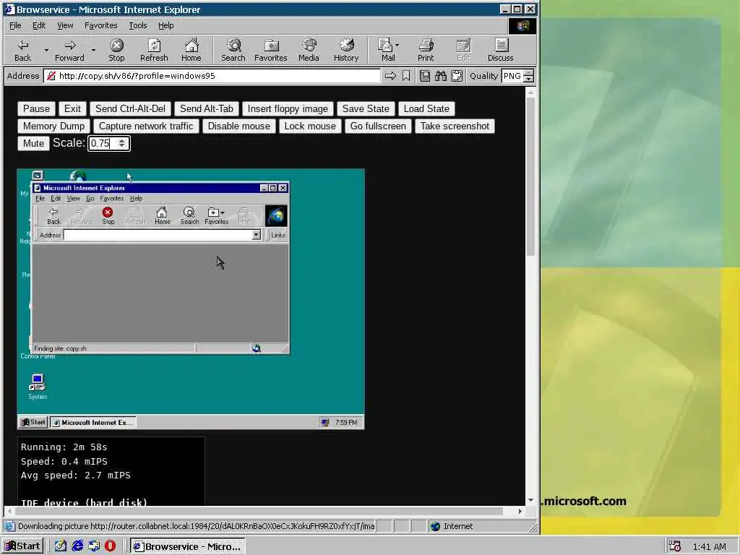Print the page using the printer icon
Image resolution: width=740 pixels, height=555 pixels.
425,50
